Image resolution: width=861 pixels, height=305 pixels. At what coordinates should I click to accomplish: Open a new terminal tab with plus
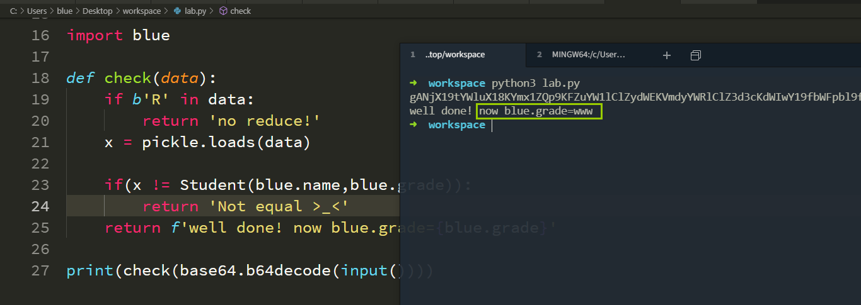pyautogui.click(x=667, y=55)
